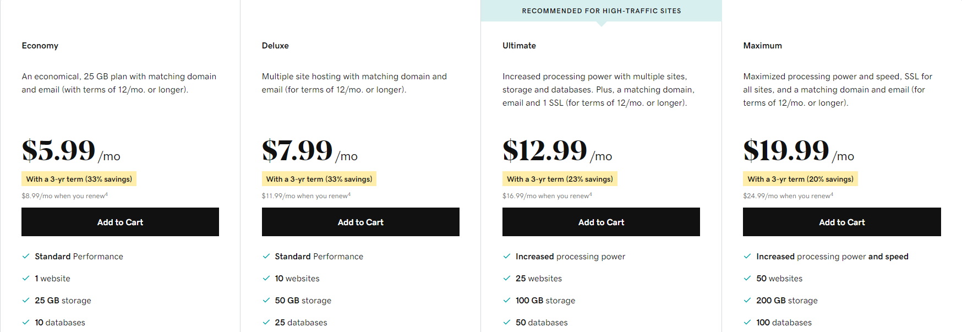Click checkmark next to 1 website

[x=26, y=278]
